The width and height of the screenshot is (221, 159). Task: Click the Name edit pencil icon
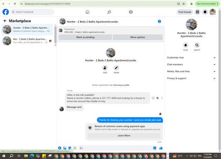click(x=116, y=68)
